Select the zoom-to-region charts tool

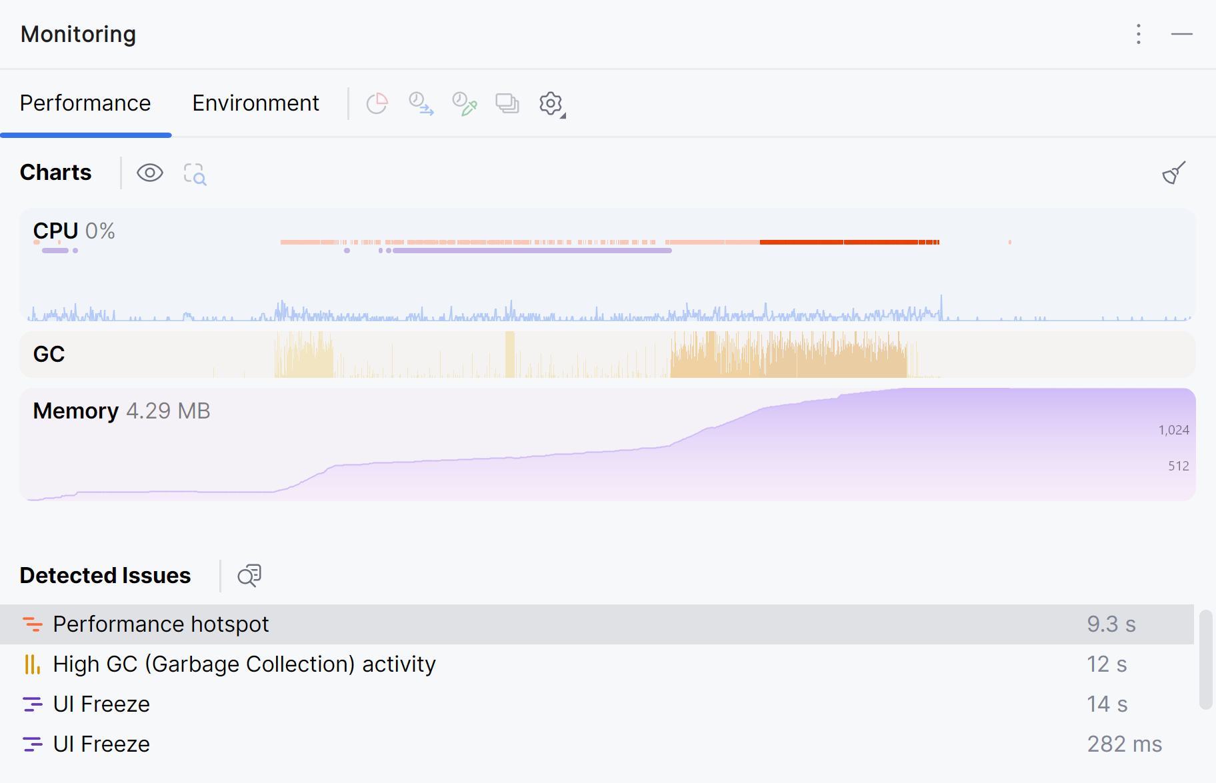[194, 173]
